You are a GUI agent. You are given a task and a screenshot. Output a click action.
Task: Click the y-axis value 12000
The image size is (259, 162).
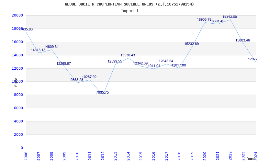click(x=17, y=68)
